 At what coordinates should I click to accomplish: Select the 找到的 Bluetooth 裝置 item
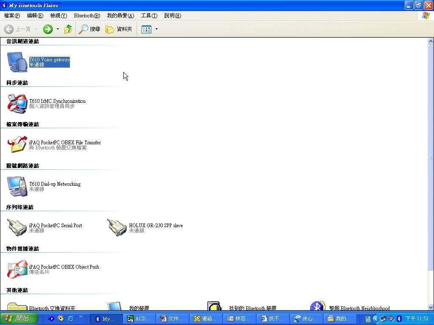[253, 308]
